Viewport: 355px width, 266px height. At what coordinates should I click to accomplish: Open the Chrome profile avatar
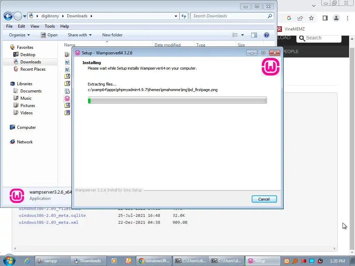(x=336, y=18)
